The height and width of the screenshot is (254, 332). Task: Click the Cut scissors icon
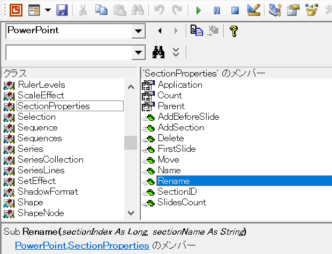click(83, 10)
